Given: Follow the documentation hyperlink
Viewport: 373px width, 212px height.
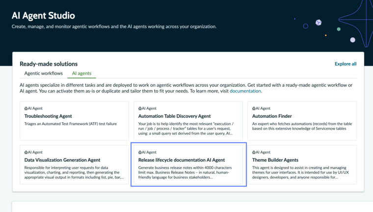Looking at the screenshot, I should (245, 91).
